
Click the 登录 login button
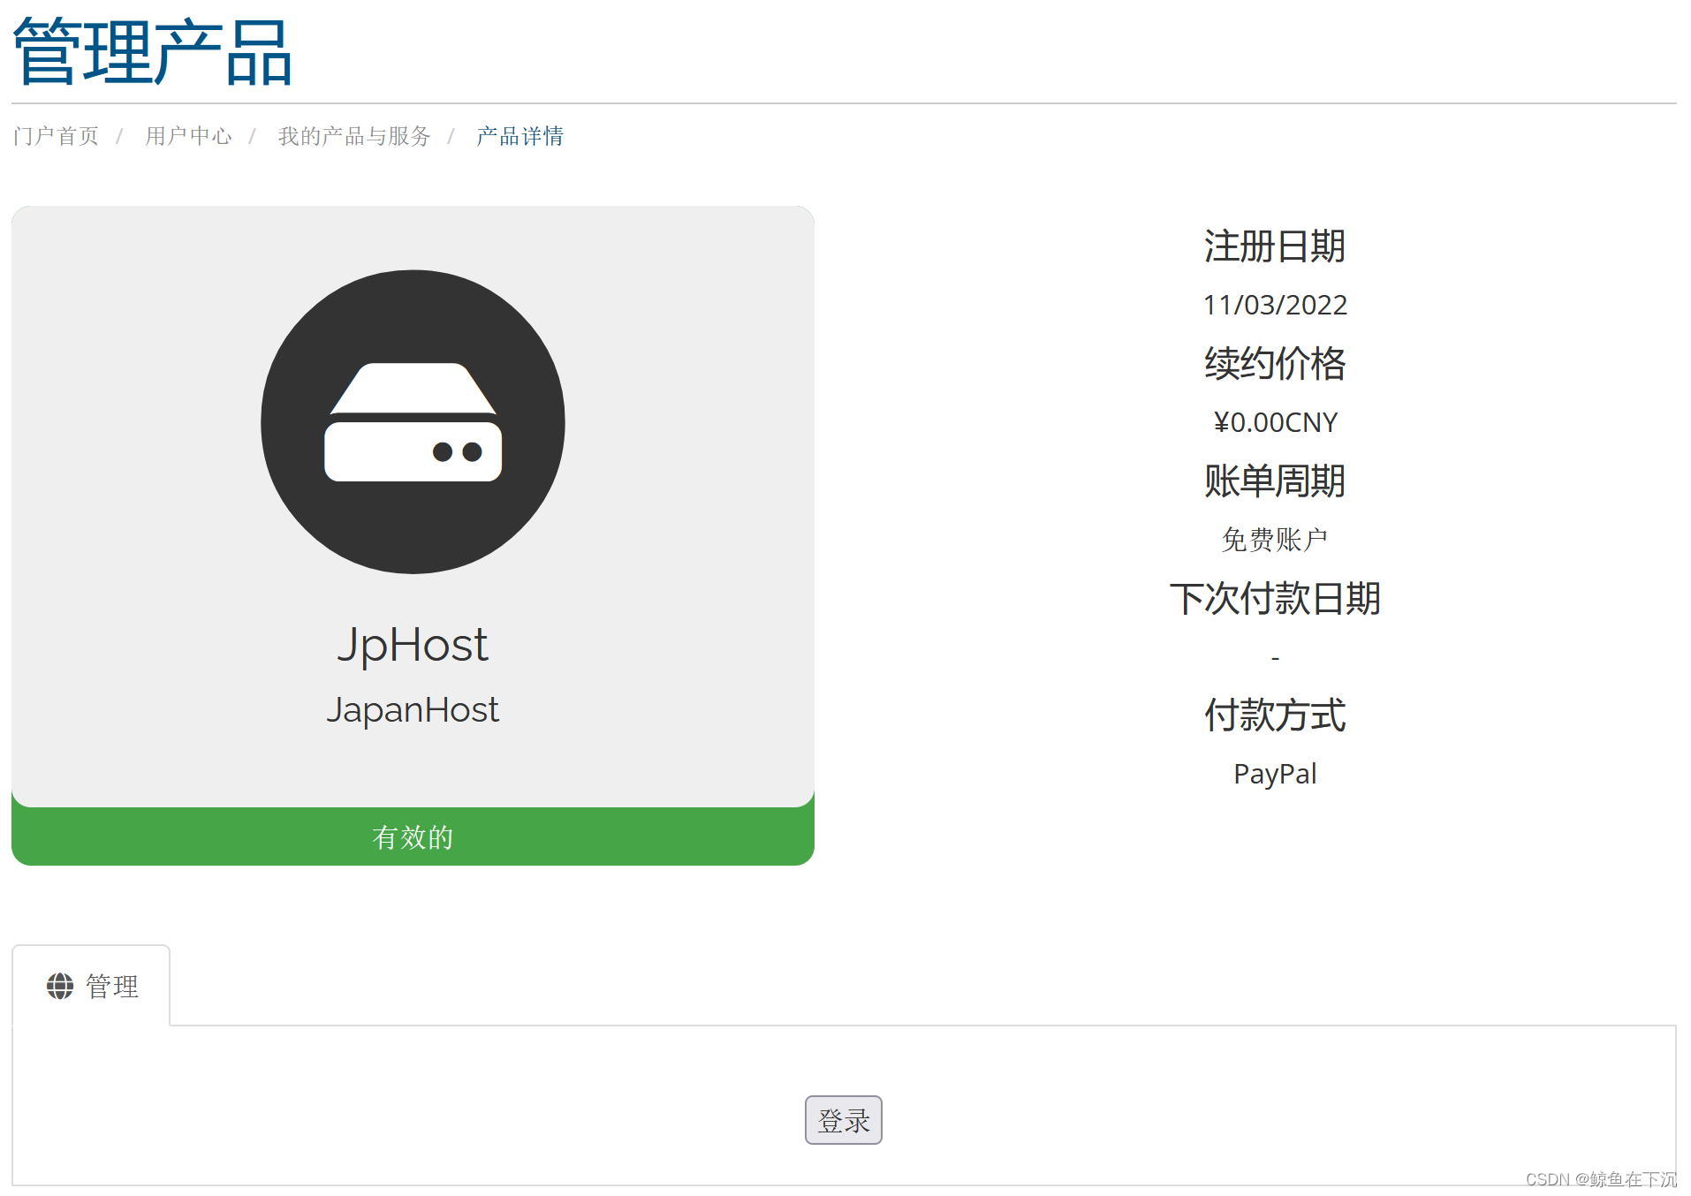pyautogui.click(x=843, y=1120)
